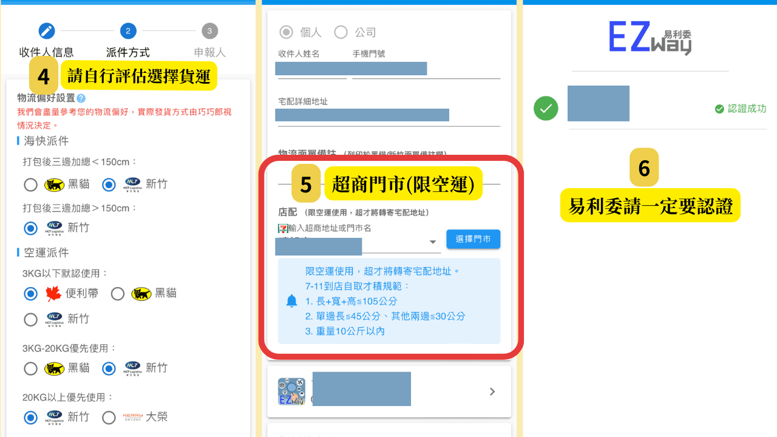
Task: Click the pencil icon for step 收件人信息
Action: click(47, 31)
